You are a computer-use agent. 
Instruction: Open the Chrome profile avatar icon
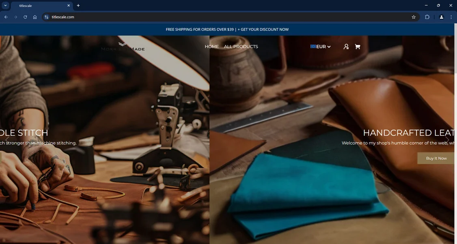click(x=441, y=17)
